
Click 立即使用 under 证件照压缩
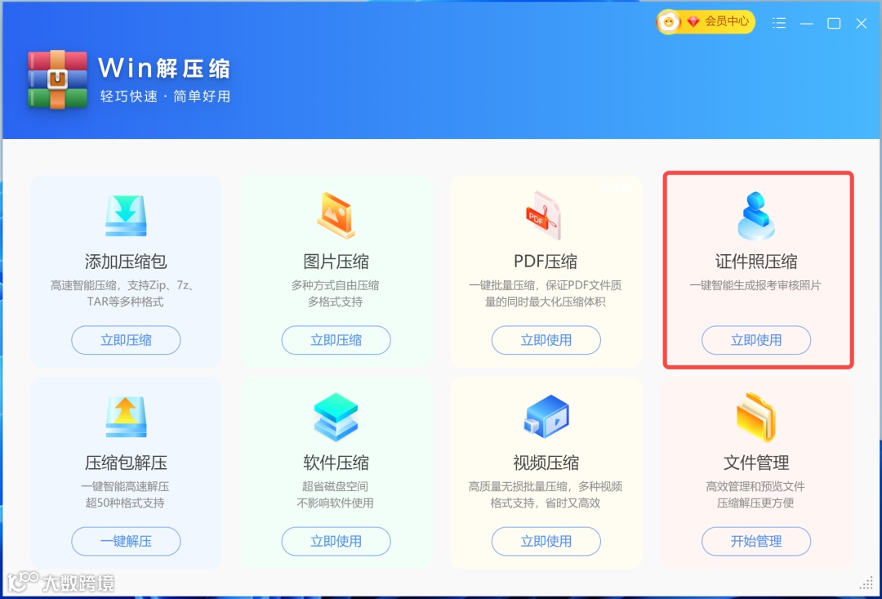pyautogui.click(x=756, y=340)
